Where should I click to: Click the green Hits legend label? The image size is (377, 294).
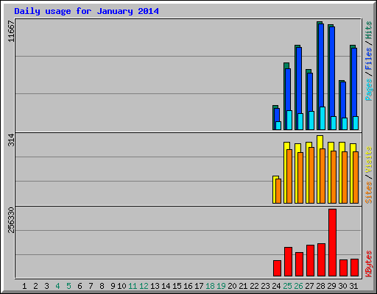click(368, 30)
